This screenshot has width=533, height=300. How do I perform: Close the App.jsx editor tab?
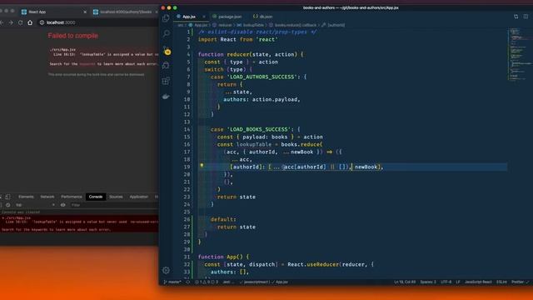pos(204,17)
